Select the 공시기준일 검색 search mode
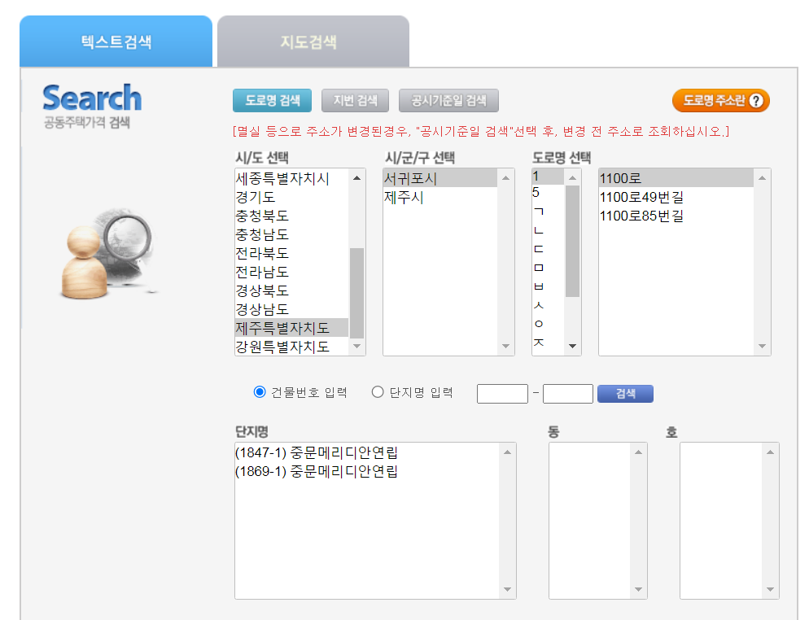 click(x=448, y=100)
